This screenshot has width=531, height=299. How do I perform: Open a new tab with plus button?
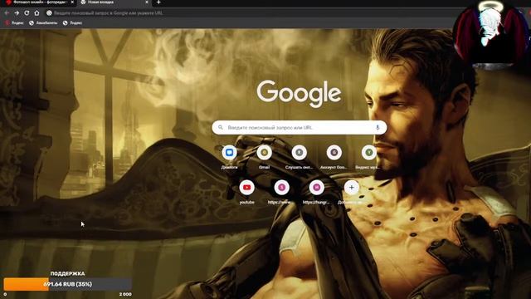pyautogui.click(x=158, y=2)
